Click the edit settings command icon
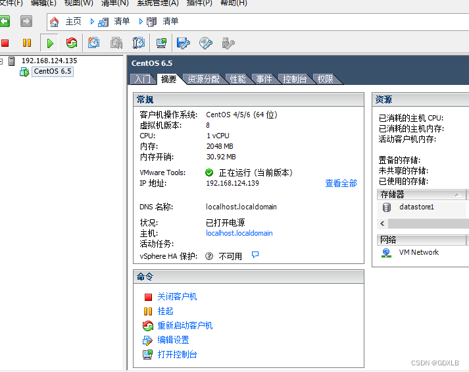This screenshot has width=469, height=372. click(147, 340)
